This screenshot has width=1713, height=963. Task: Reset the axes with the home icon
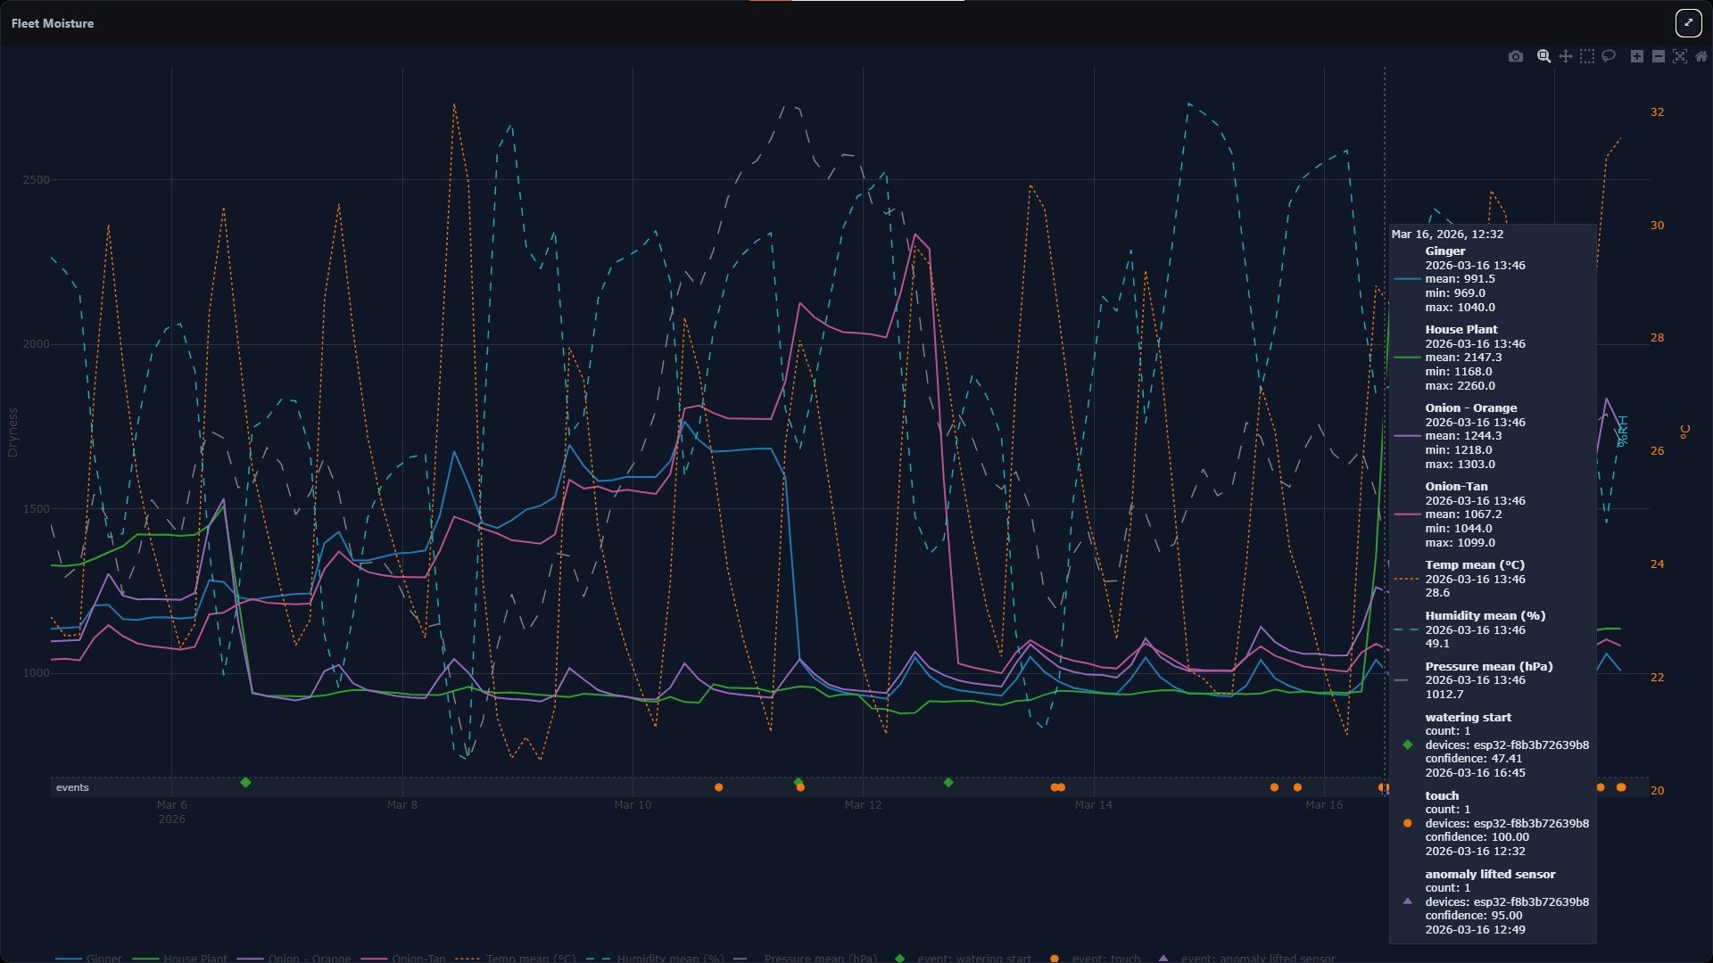click(1702, 56)
